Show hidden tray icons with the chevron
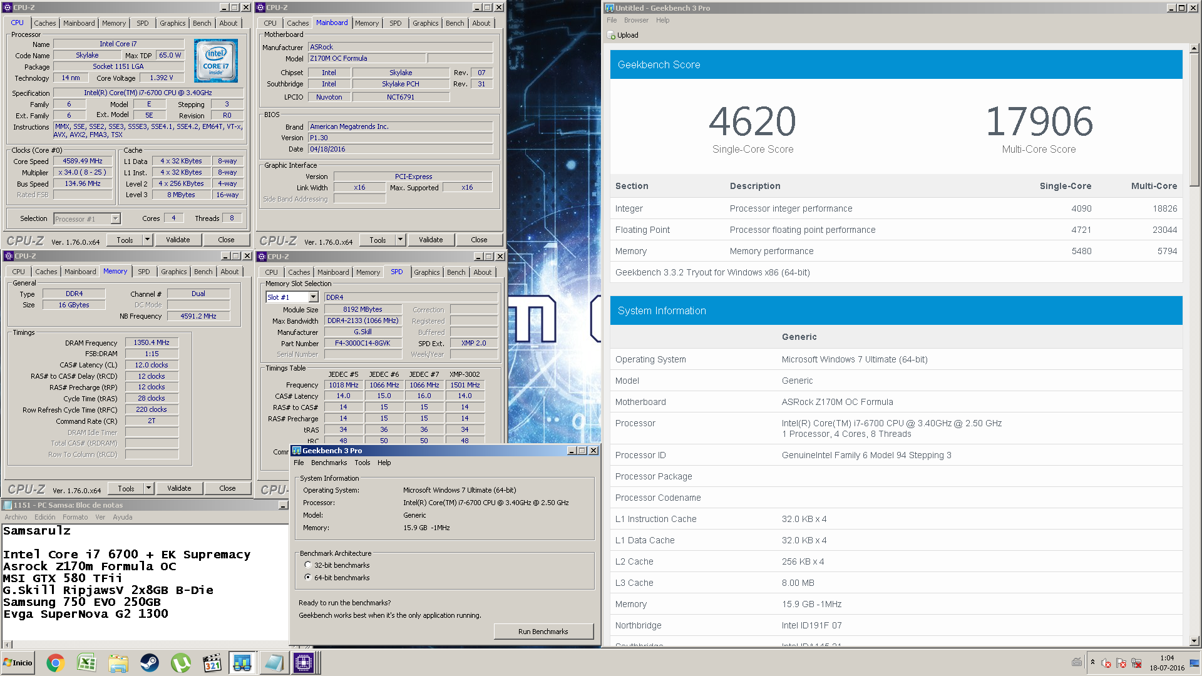1202x676 pixels. click(x=1092, y=662)
